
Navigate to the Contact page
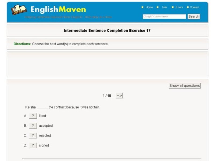[194, 7]
